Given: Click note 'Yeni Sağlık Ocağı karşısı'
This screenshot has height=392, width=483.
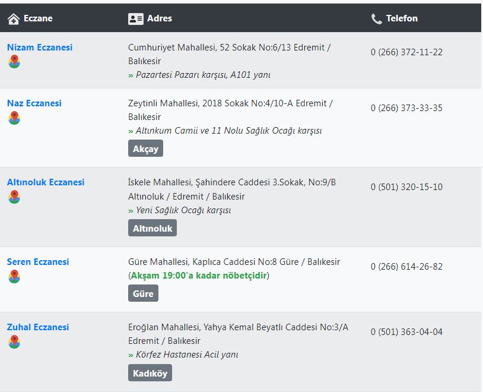Looking at the screenshot, I should click(183, 210).
